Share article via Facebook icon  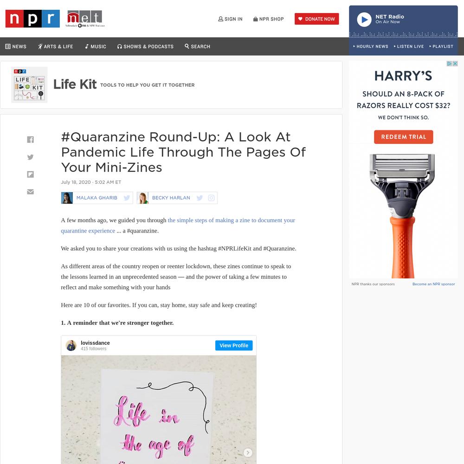click(31, 140)
